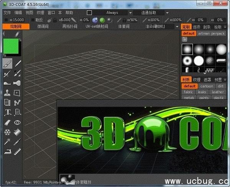Switch to the 微调间 room tab
The height and width of the screenshot is (187, 230).
point(43,26)
